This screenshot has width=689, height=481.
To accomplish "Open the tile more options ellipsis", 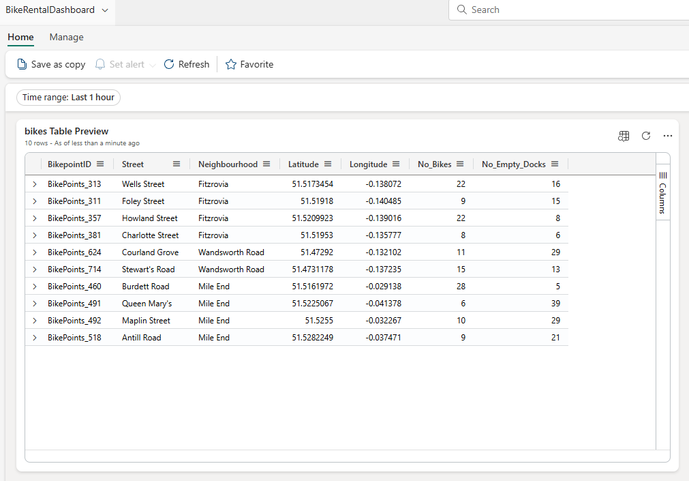I will coord(668,136).
